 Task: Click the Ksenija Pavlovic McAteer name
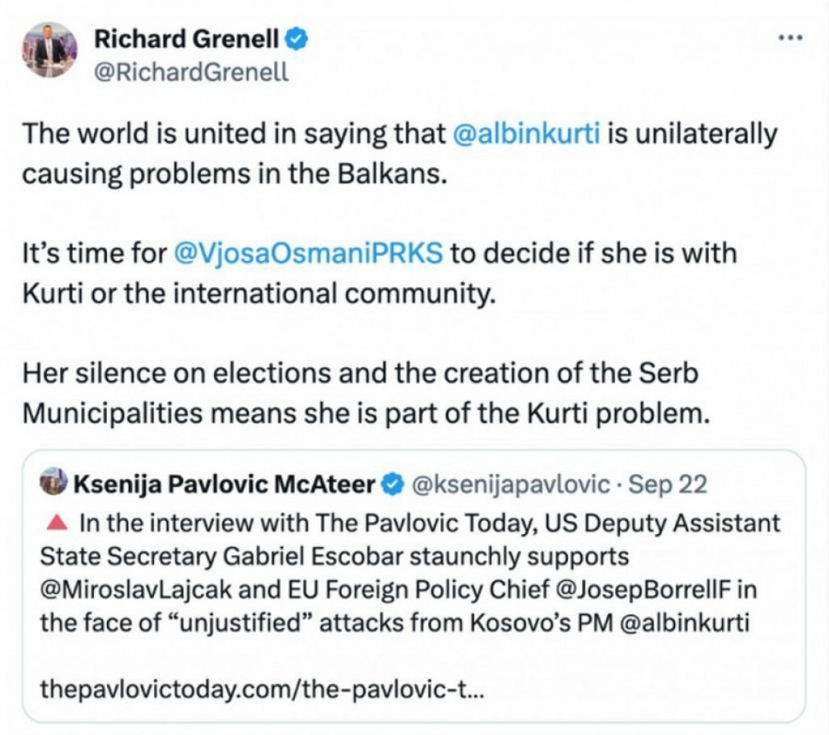click(x=224, y=483)
